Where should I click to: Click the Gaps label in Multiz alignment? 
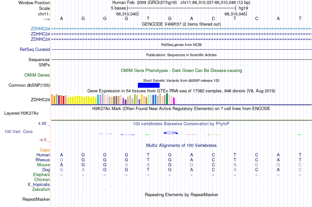[x=45, y=150]
